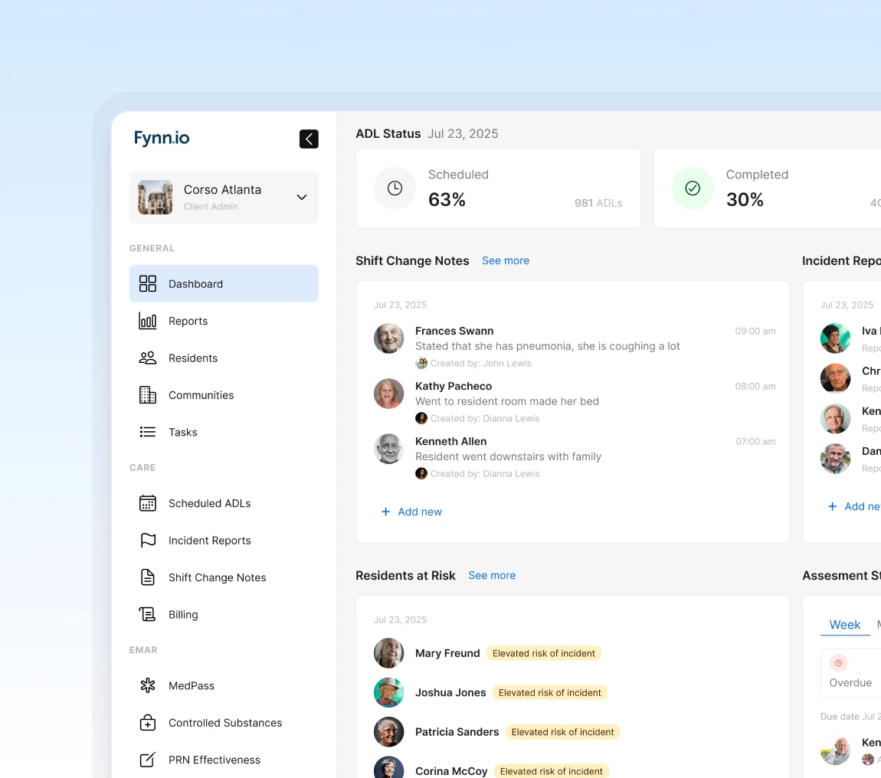Viewport: 881px width, 778px height.
Task: Click the Scheduled 63% card
Action: (x=499, y=188)
